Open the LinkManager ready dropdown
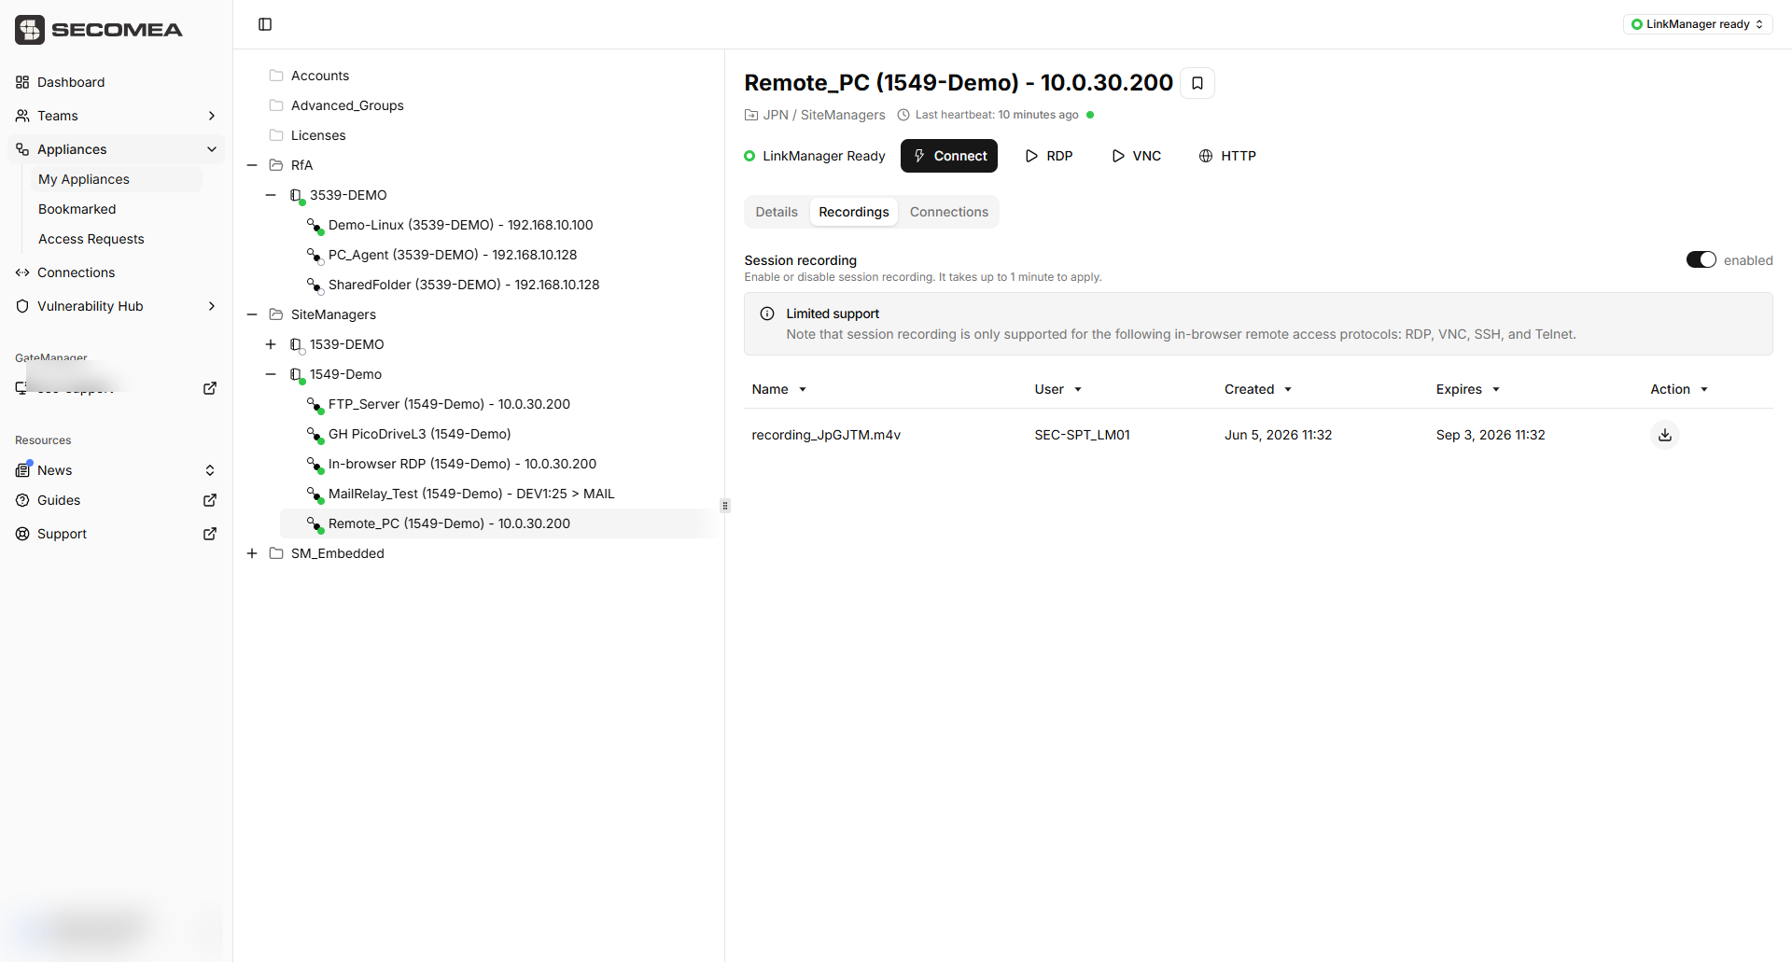The height and width of the screenshot is (962, 1792). (x=1698, y=24)
